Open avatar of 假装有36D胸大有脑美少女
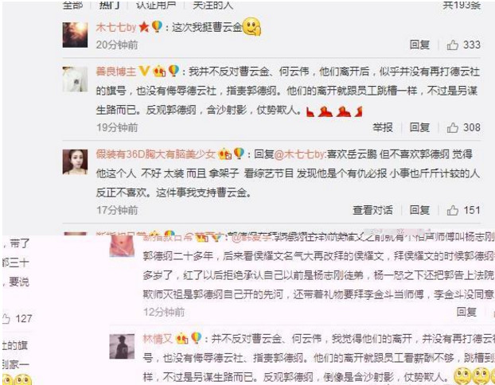This screenshot has height=385, width=495. coord(75,162)
